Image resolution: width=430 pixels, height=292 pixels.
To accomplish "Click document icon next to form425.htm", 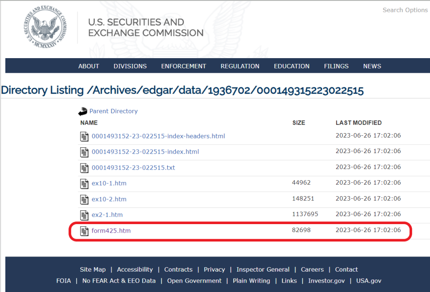I will tap(84, 231).
